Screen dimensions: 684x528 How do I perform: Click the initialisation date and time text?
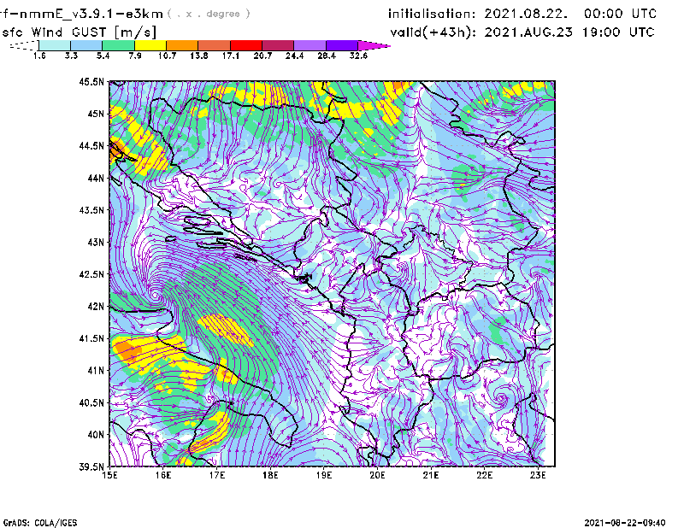522,15
